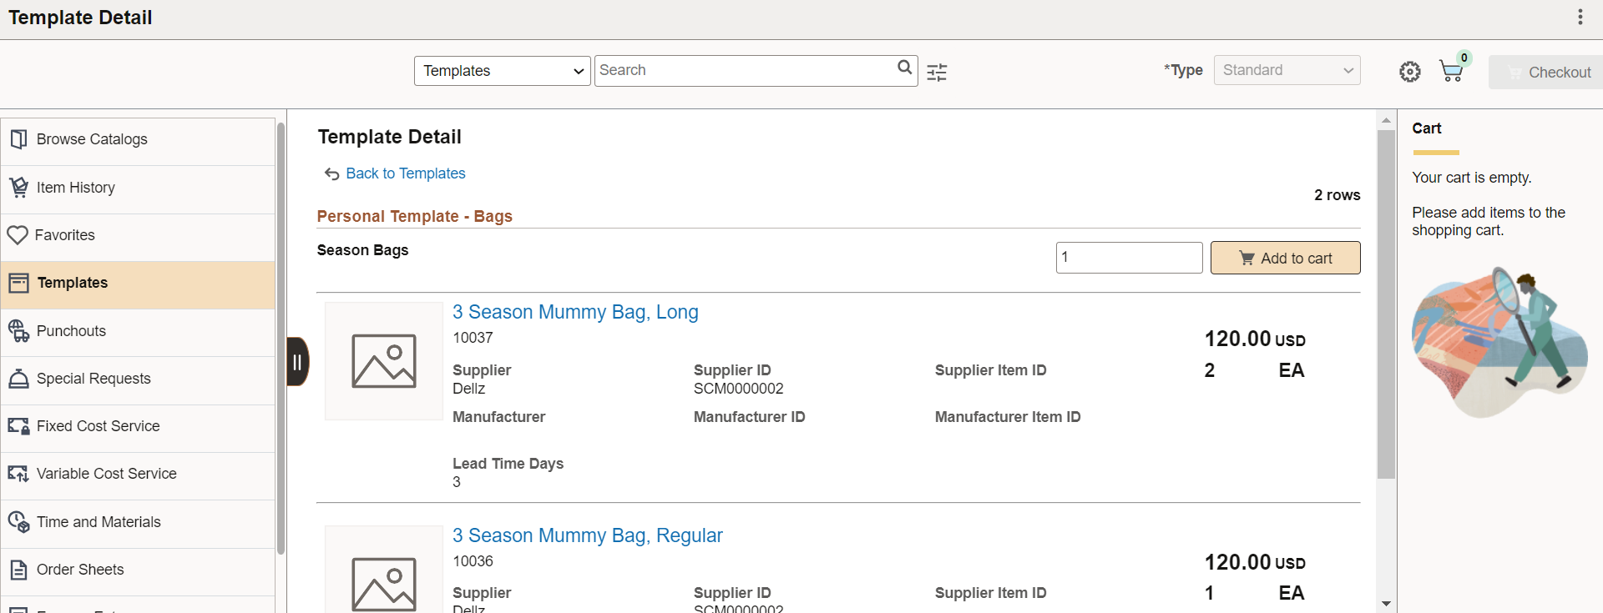The image size is (1603, 613).
Task: Click the Variable Cost Service icon
Action: click(18, 474)
